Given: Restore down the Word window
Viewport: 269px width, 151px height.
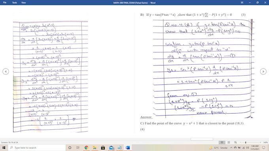Looking at the screenshot, I should (258, 3).
